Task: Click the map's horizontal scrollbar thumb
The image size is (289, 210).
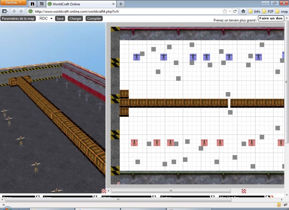Action: pyautogui.click(x=171, y=191)
